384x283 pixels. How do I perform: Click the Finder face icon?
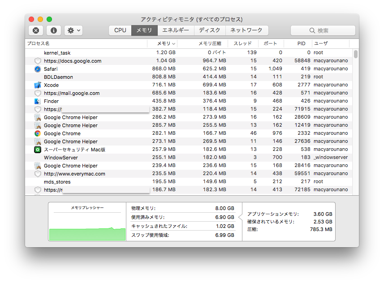coord(38,101)
